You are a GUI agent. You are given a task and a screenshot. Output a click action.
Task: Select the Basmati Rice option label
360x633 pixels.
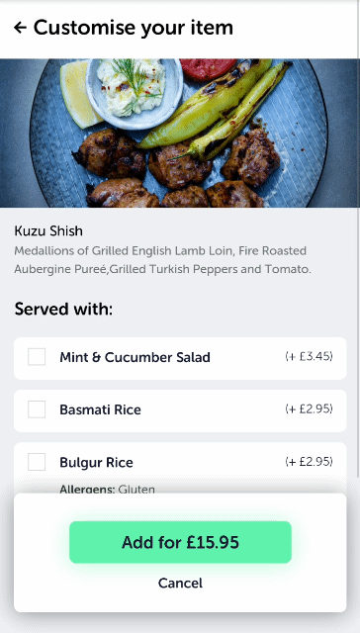[x=100, y=409]
